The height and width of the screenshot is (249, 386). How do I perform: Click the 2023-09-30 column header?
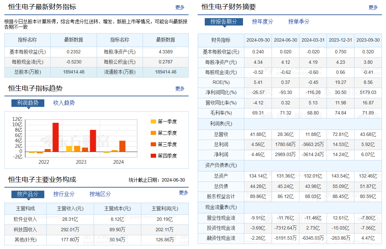coord(368,40)
